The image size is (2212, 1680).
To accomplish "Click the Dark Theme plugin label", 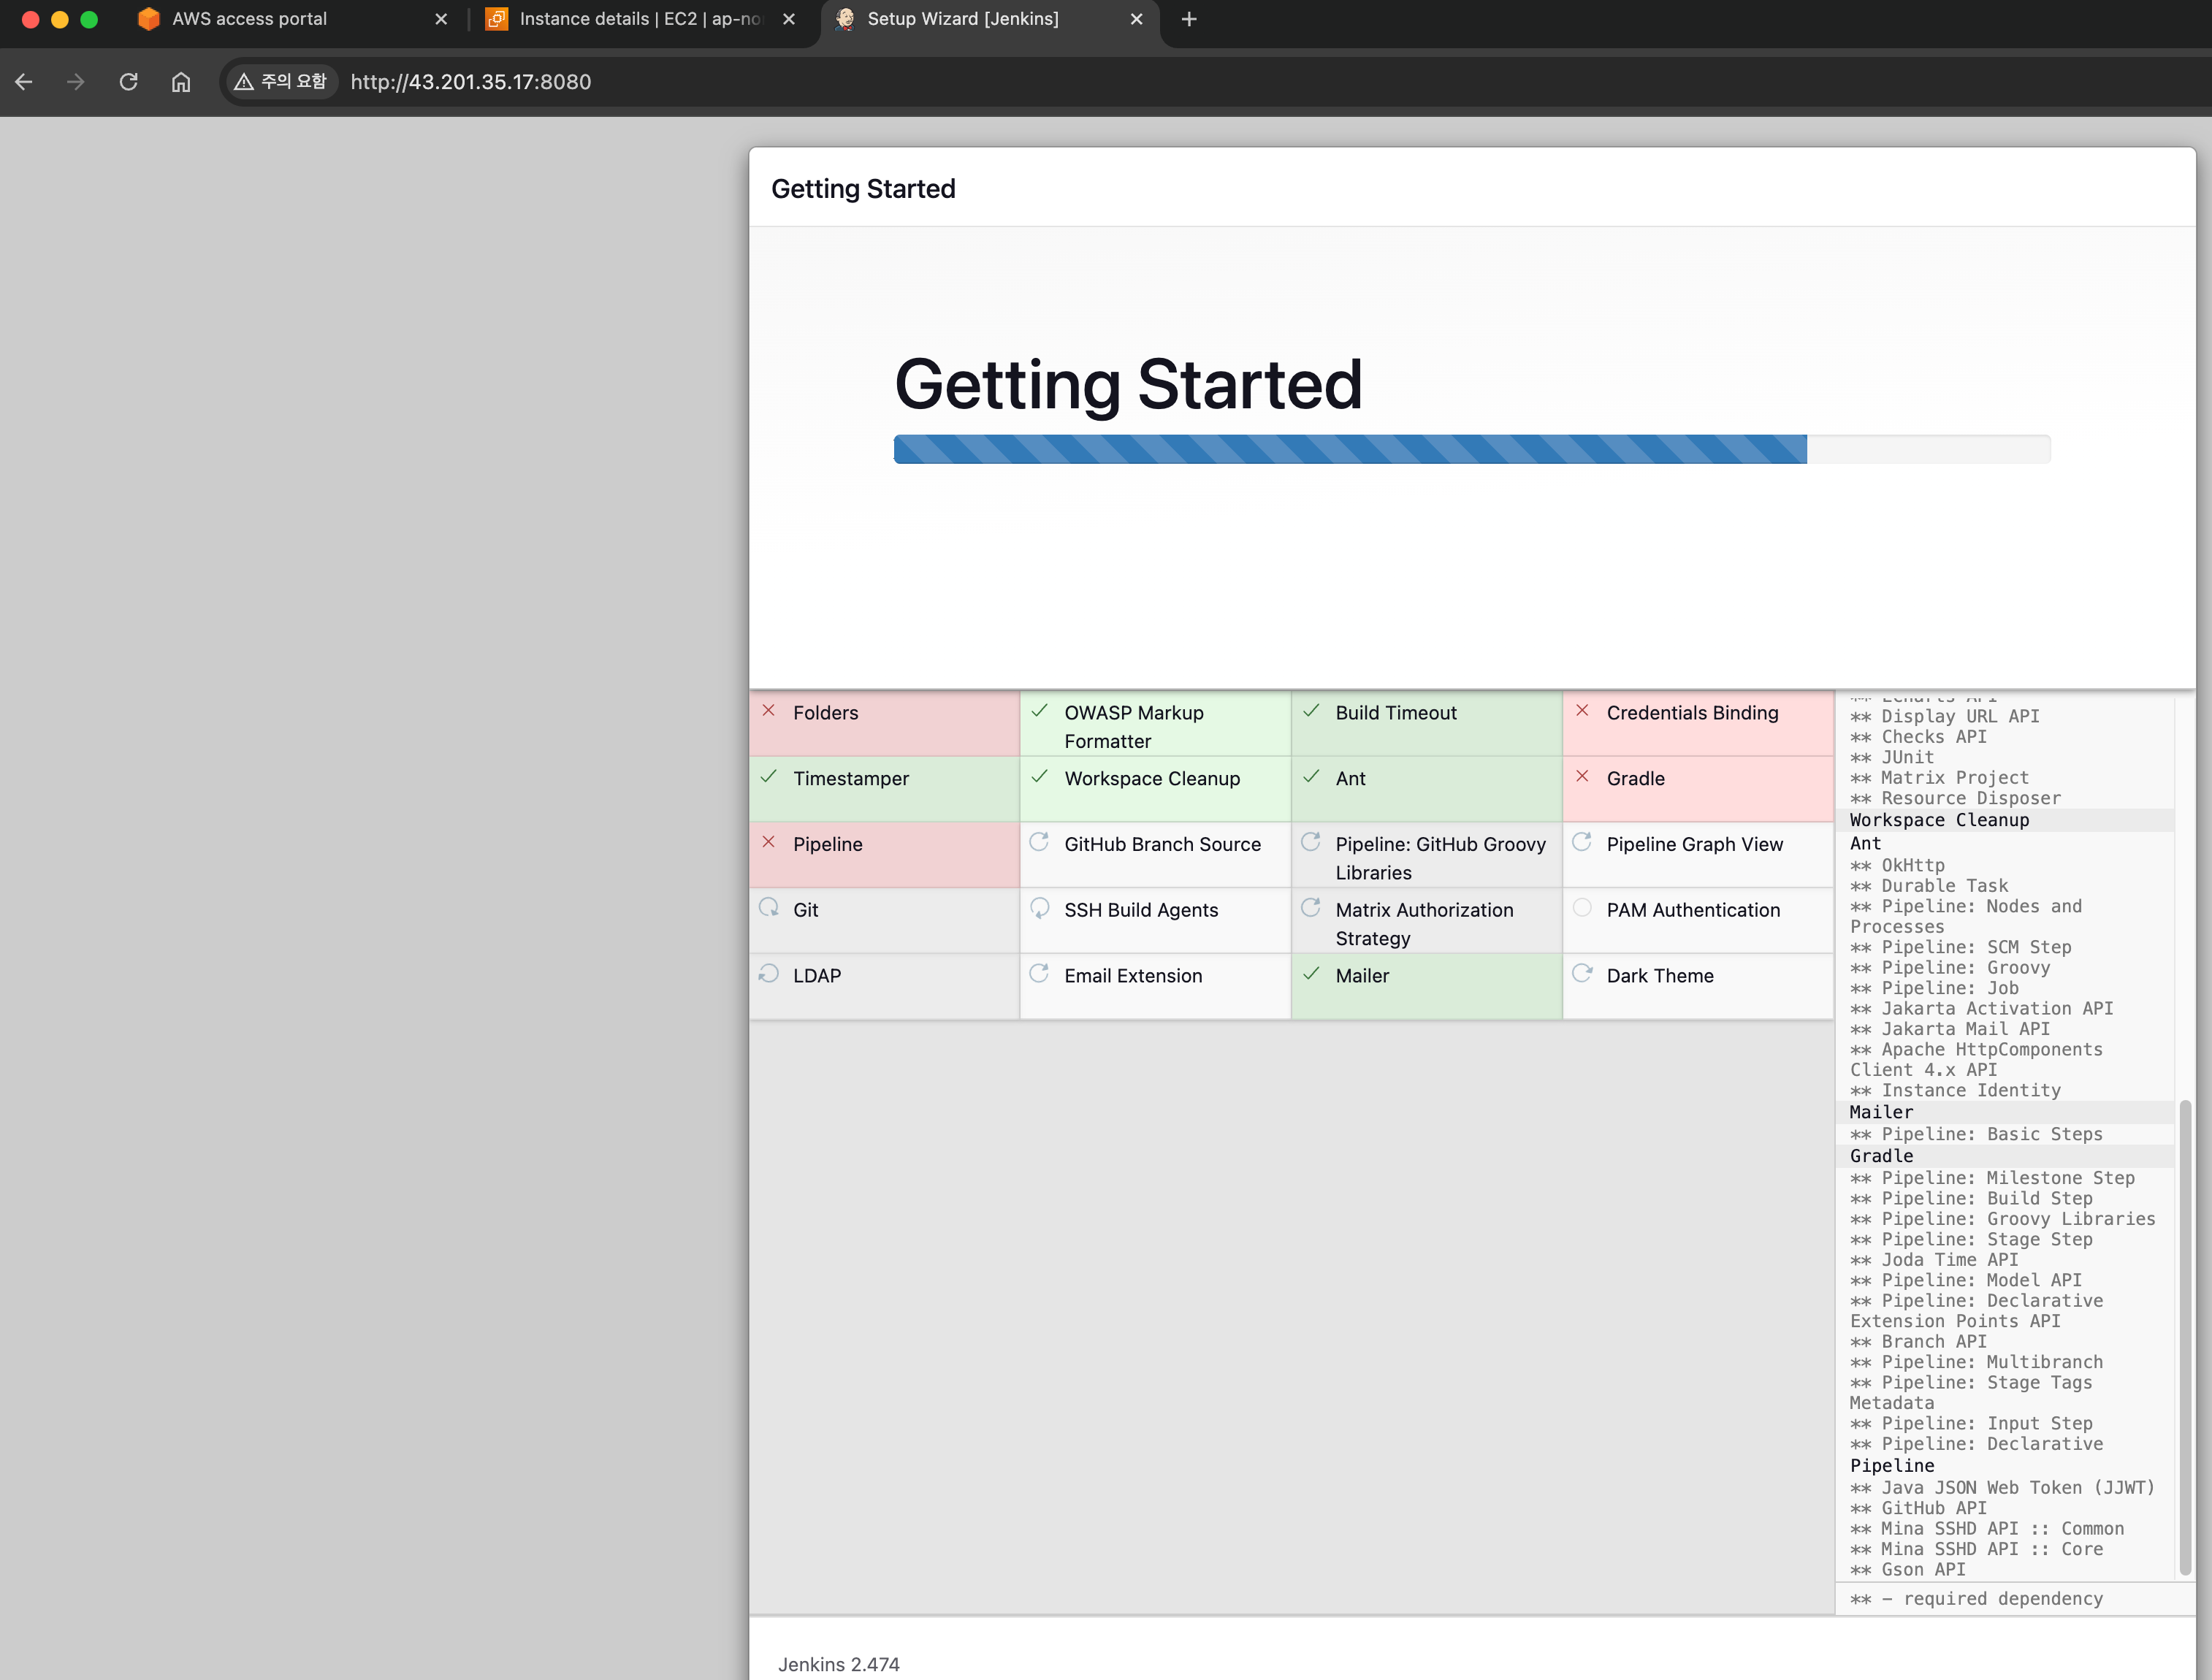I will [1660, 977].
